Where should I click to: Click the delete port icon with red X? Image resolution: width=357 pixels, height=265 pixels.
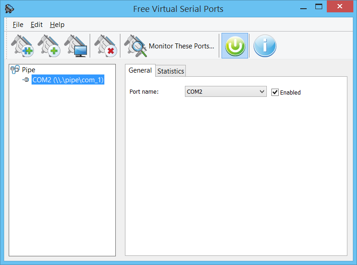(x=106, y=46)
